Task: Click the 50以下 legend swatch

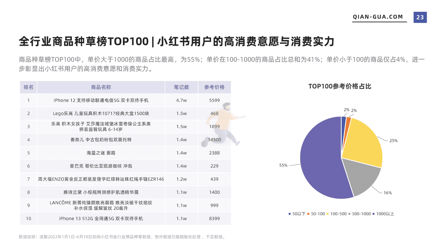Action: [x=290, y=214]
